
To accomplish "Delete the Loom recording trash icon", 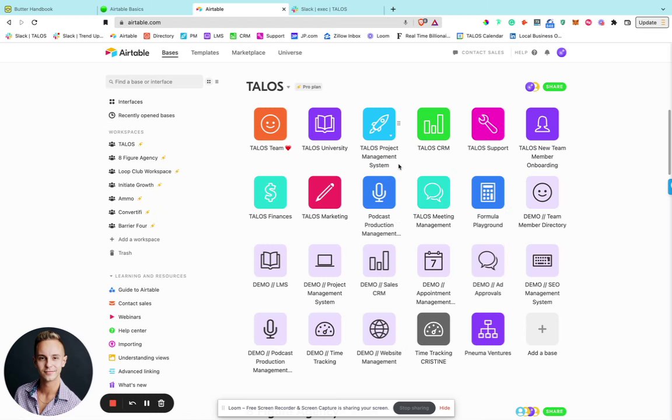I will 161,403.
